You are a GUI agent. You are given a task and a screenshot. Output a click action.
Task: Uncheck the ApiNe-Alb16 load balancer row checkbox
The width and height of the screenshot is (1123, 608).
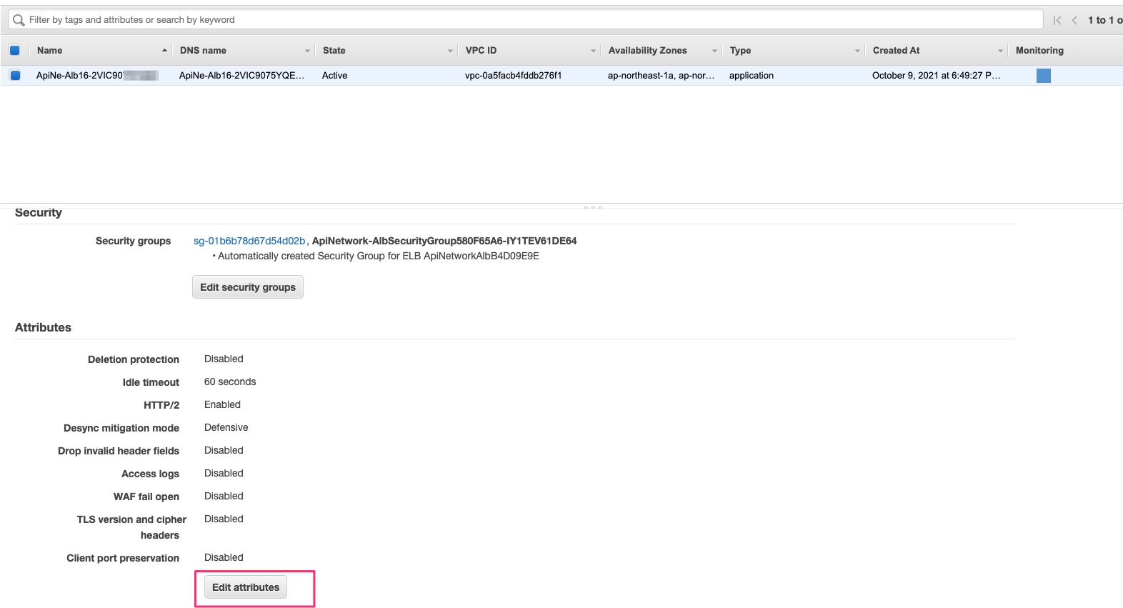tap(15, 76)
